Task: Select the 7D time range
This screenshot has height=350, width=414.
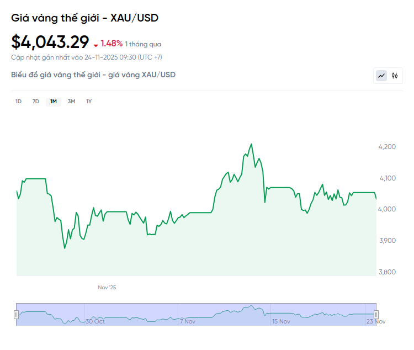Action: [x=36, y=102]
